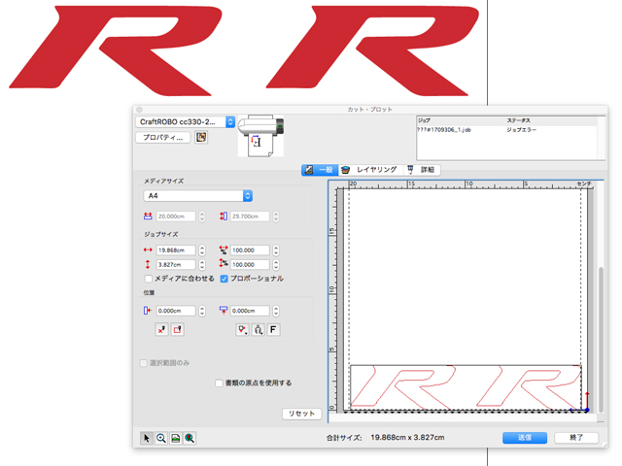
Task: Click the X position offset icon
Action: 148,311
